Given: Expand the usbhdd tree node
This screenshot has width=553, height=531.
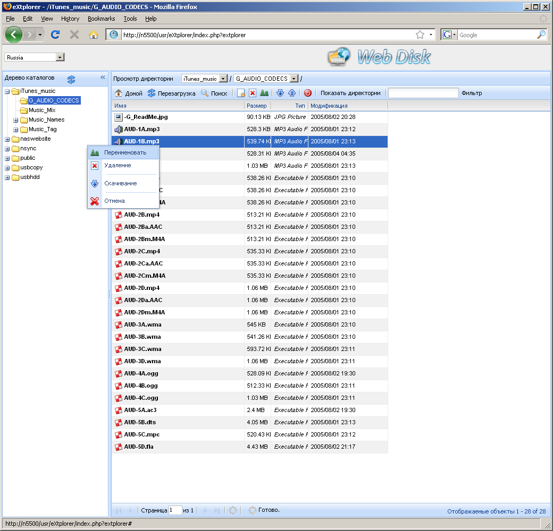Looking at the screenshot, I should [7, 177].
